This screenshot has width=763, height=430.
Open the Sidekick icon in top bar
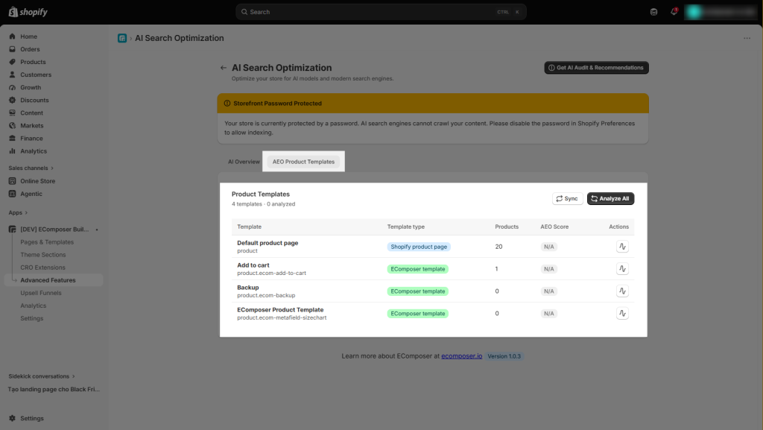(654, 12)
